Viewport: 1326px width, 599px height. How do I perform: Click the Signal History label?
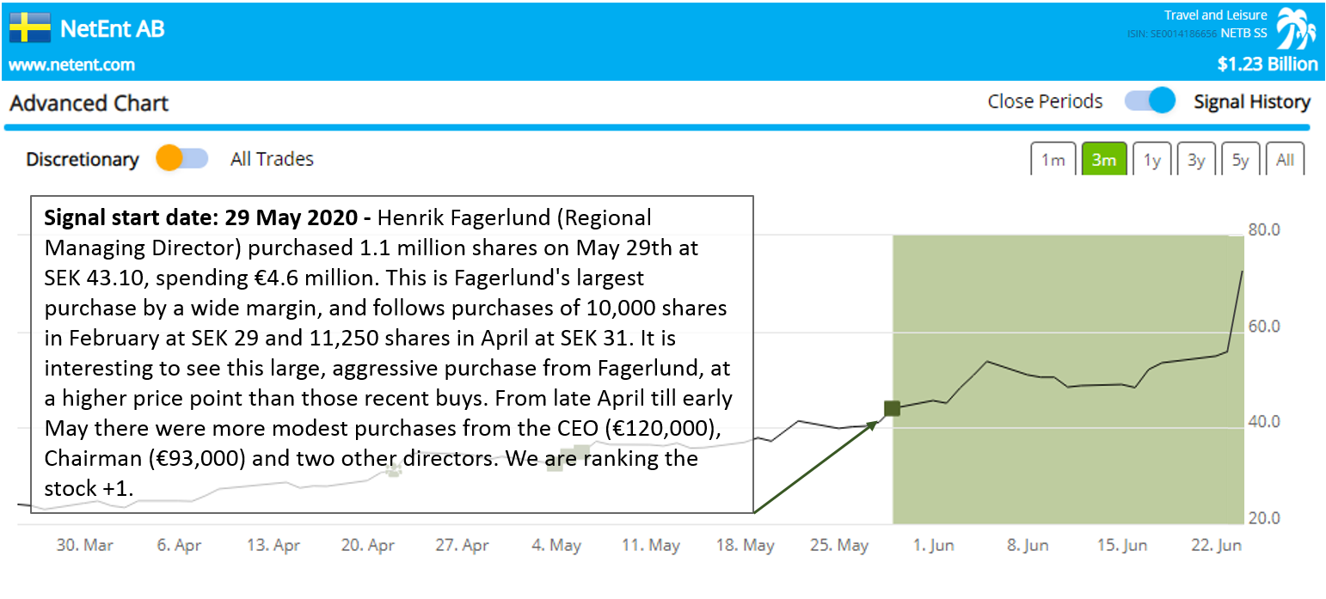pyautogui.click(x=1251, y=102)
